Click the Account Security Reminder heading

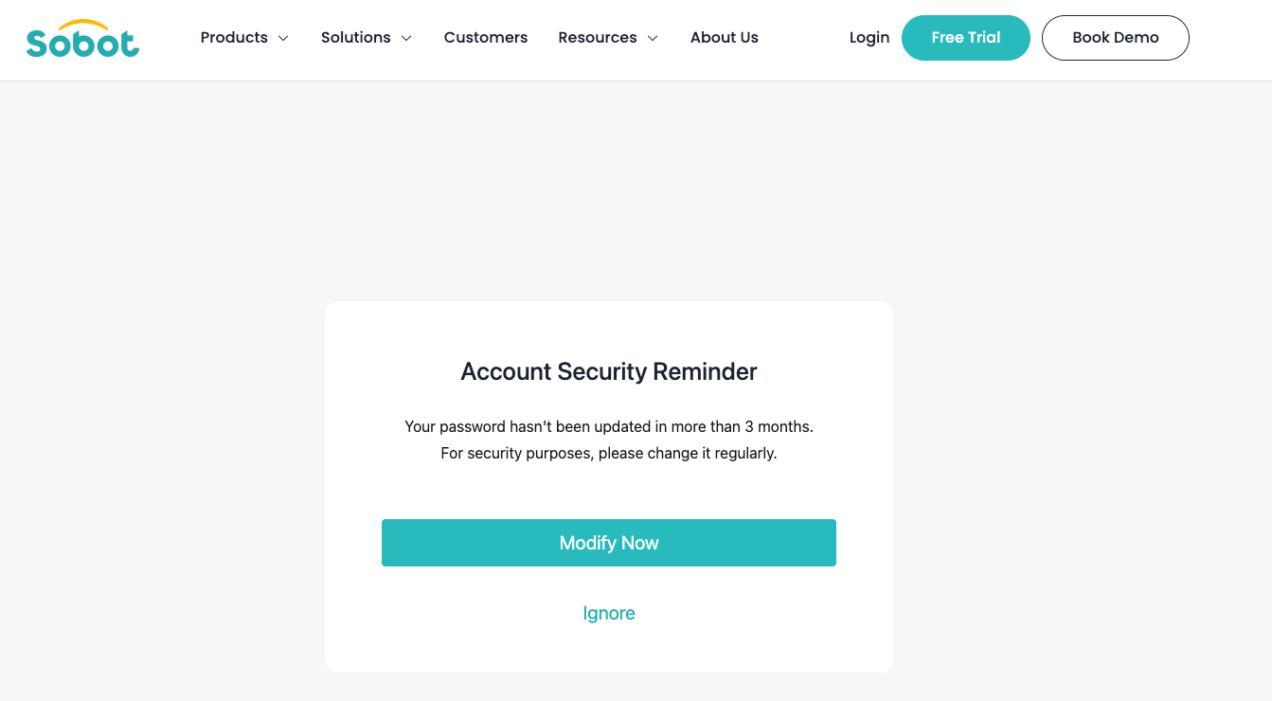[609, 371]
